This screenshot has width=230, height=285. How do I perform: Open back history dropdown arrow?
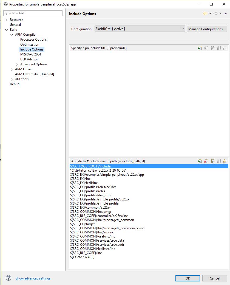210,13
